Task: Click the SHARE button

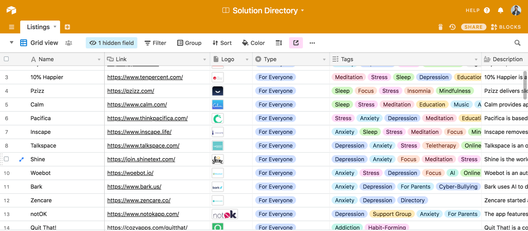Action: pyautogui.click(x=473, y=27)
